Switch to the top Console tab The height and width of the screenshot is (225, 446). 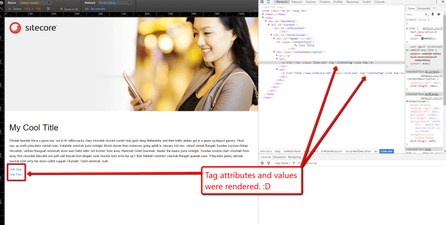point(379,2)
